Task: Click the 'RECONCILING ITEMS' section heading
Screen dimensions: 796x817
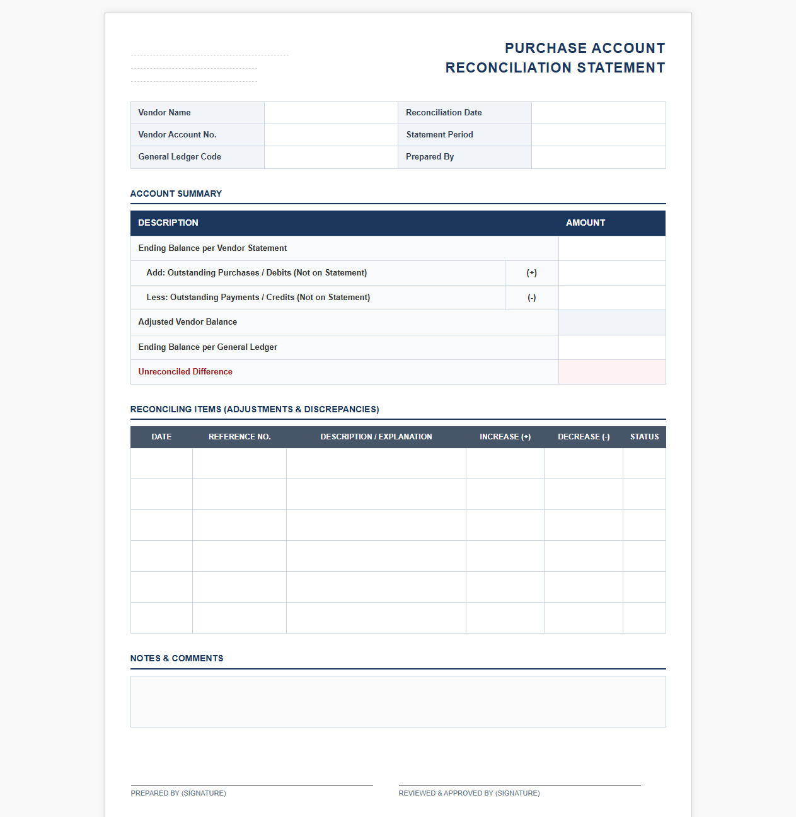Action: click(255, 409)
